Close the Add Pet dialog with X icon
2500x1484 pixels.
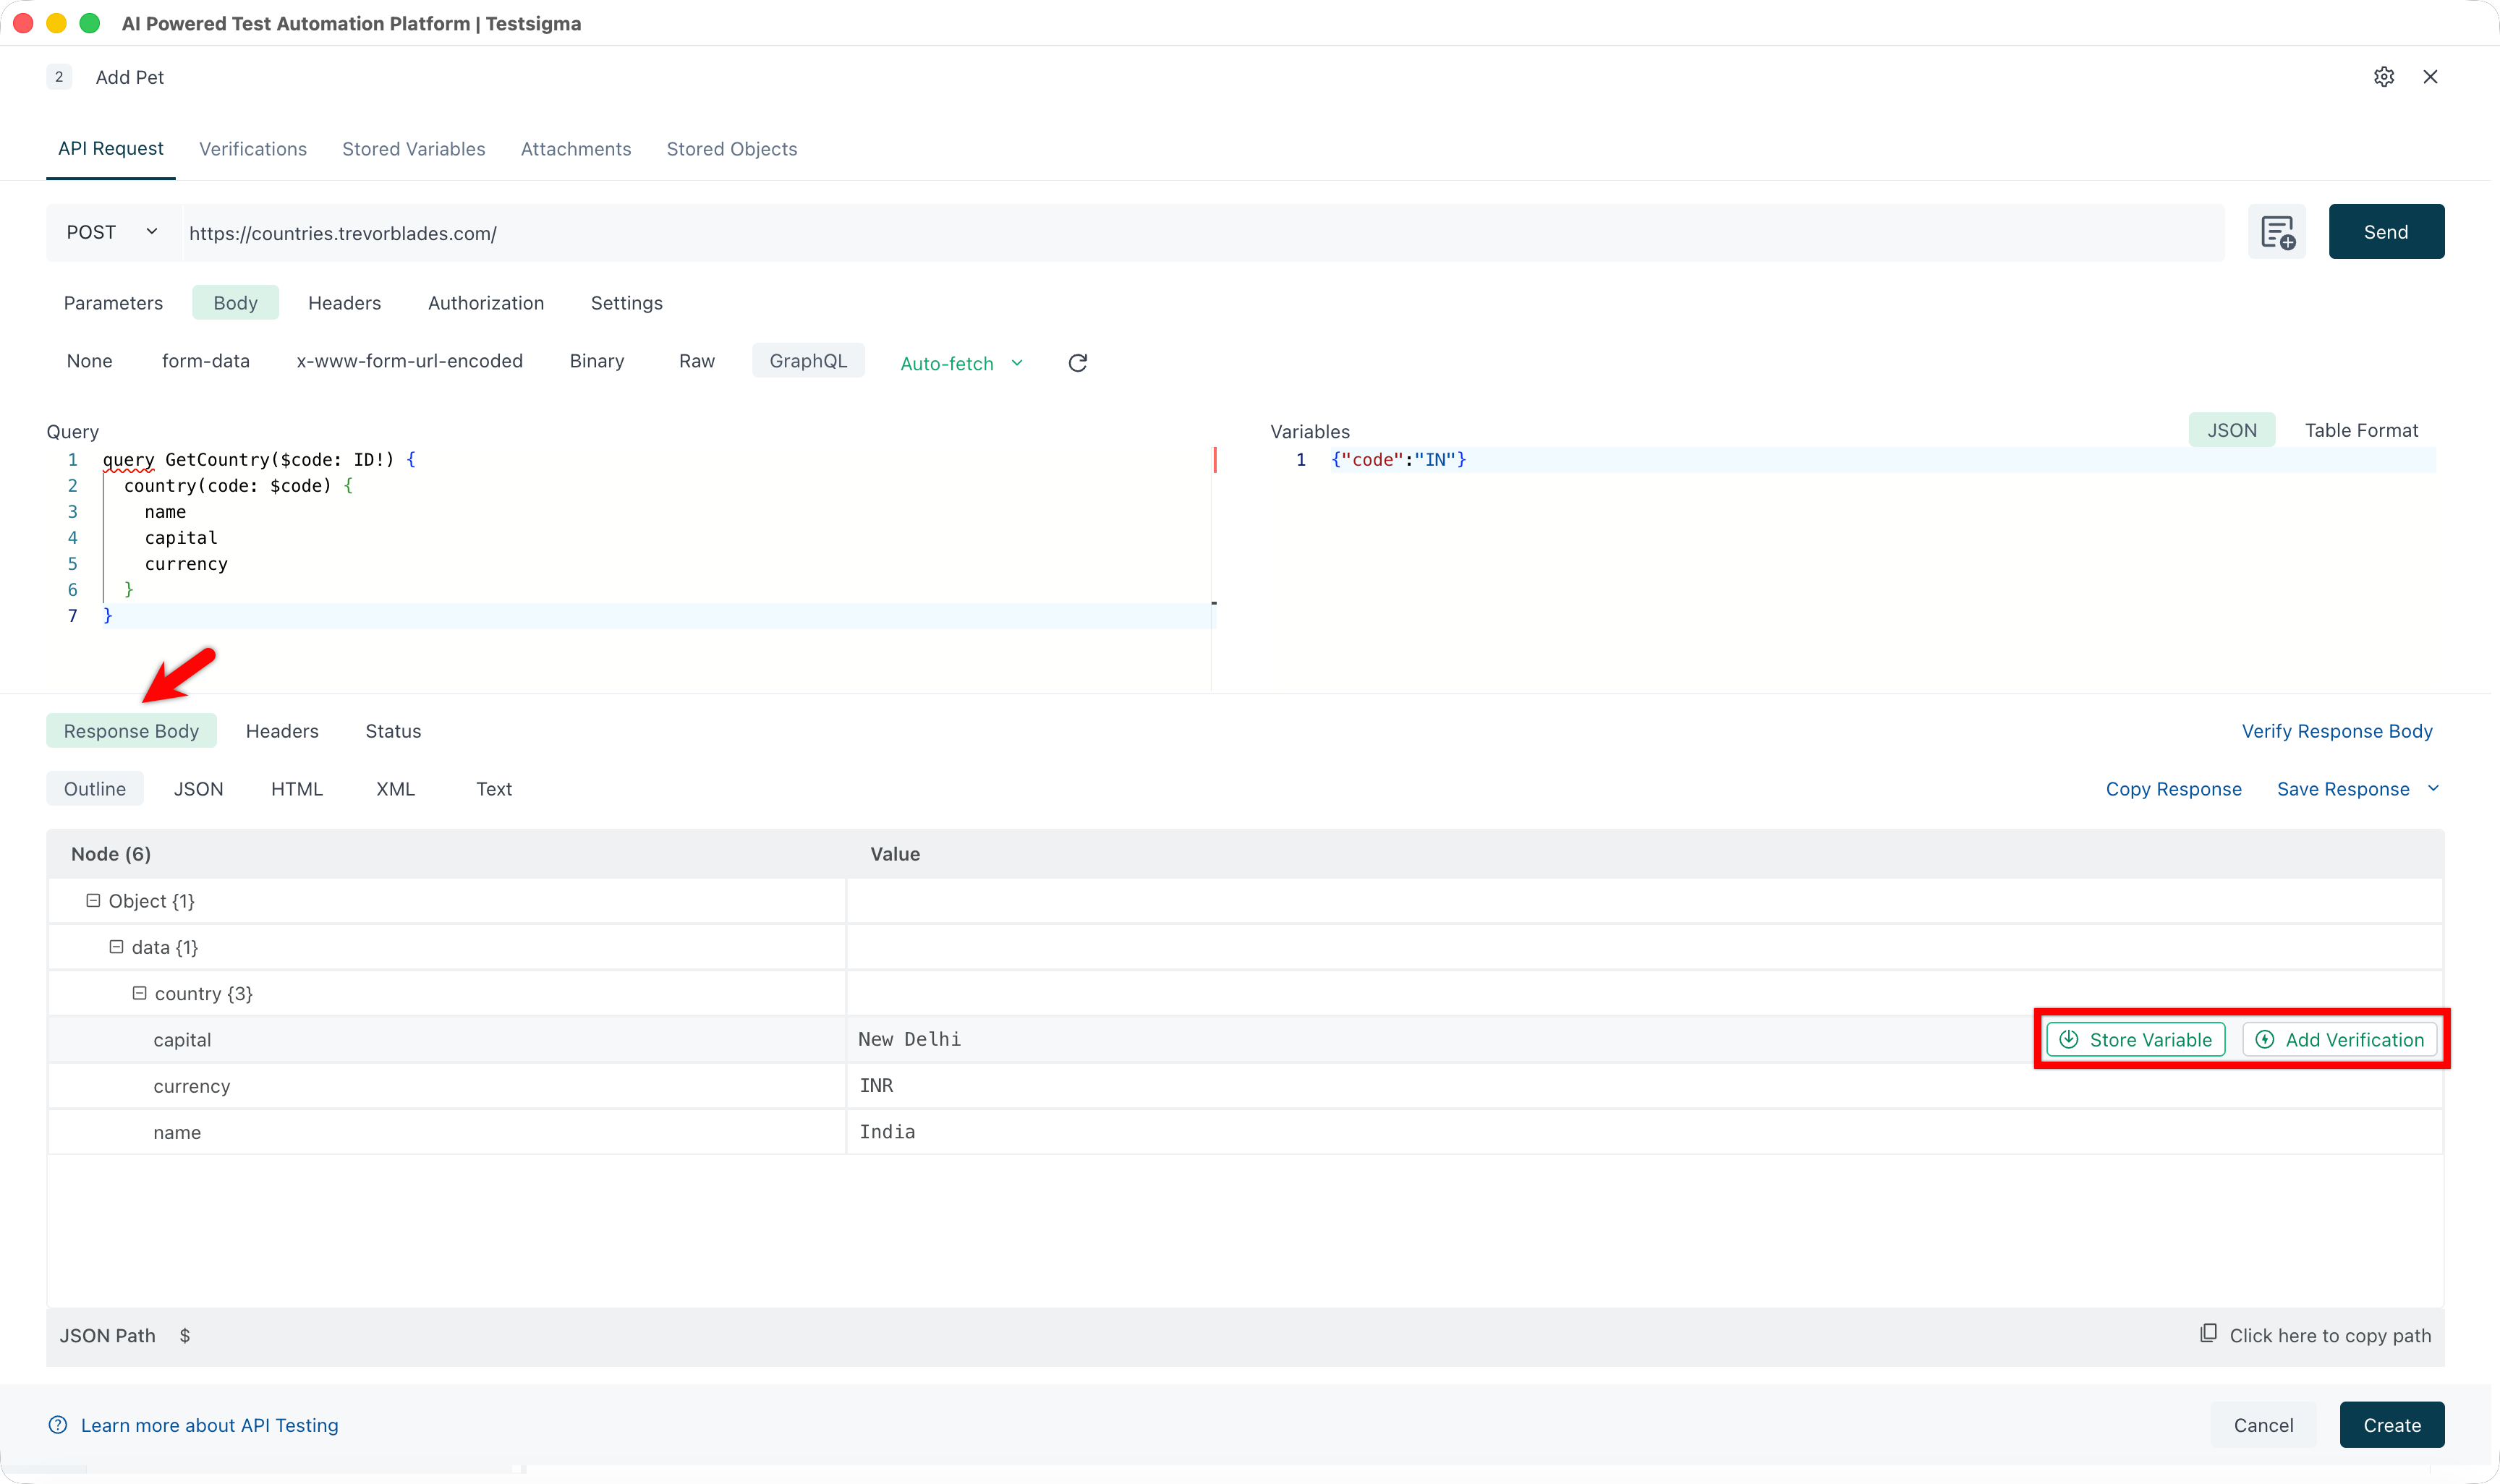click(x=2431, y=76)
